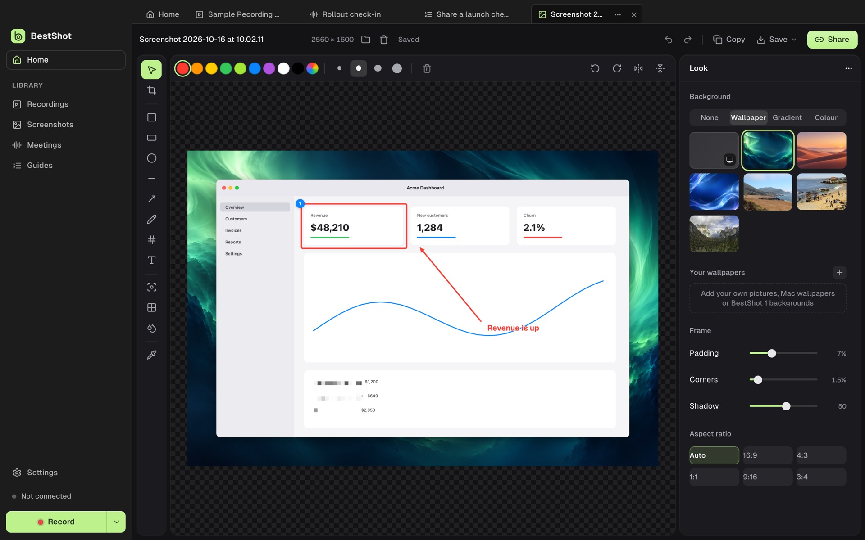Open the Share a launch checklist tab

pyautogui.click(x=467, y=14)
